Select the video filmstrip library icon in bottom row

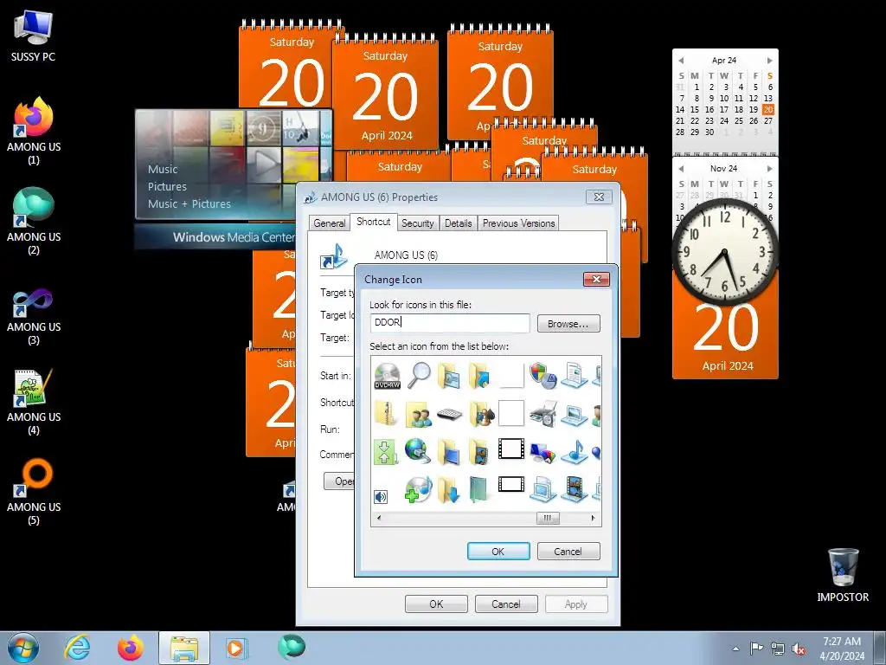click(575, 489)
